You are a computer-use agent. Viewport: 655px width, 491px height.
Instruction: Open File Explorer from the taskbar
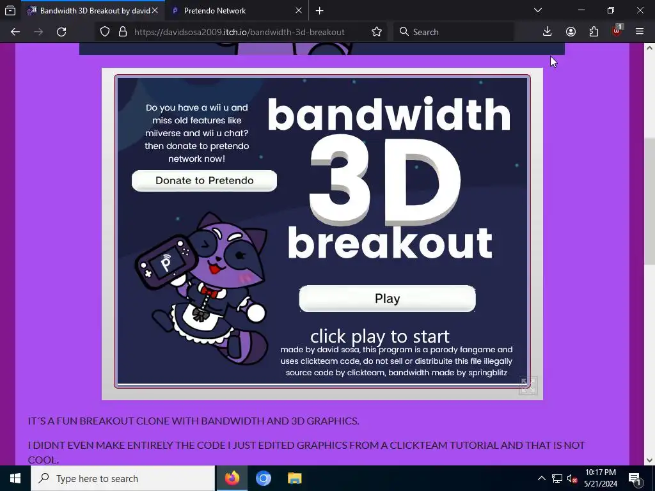(294, 478)
